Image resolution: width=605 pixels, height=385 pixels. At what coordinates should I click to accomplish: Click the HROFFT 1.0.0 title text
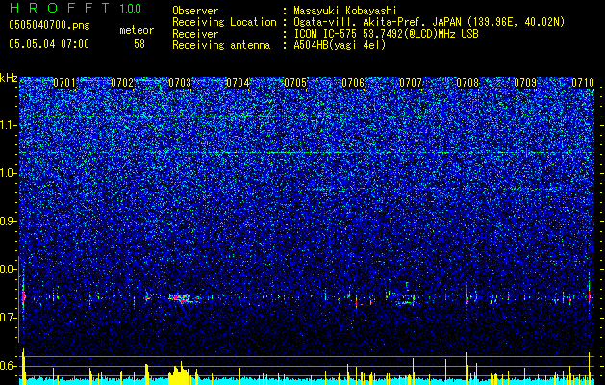click(x=75, y=8)
